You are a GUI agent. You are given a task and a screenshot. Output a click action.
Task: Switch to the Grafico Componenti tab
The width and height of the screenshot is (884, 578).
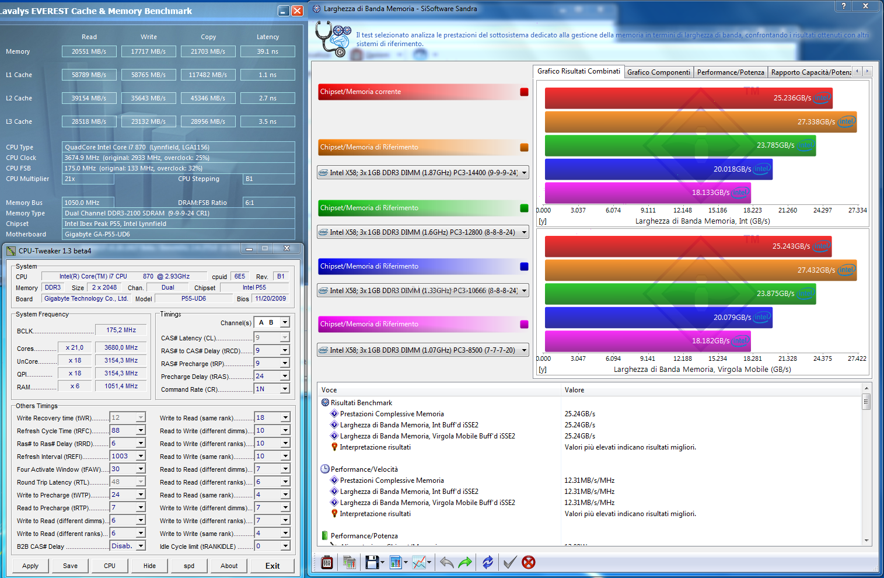pyautogui.click(x=659, y=72)
